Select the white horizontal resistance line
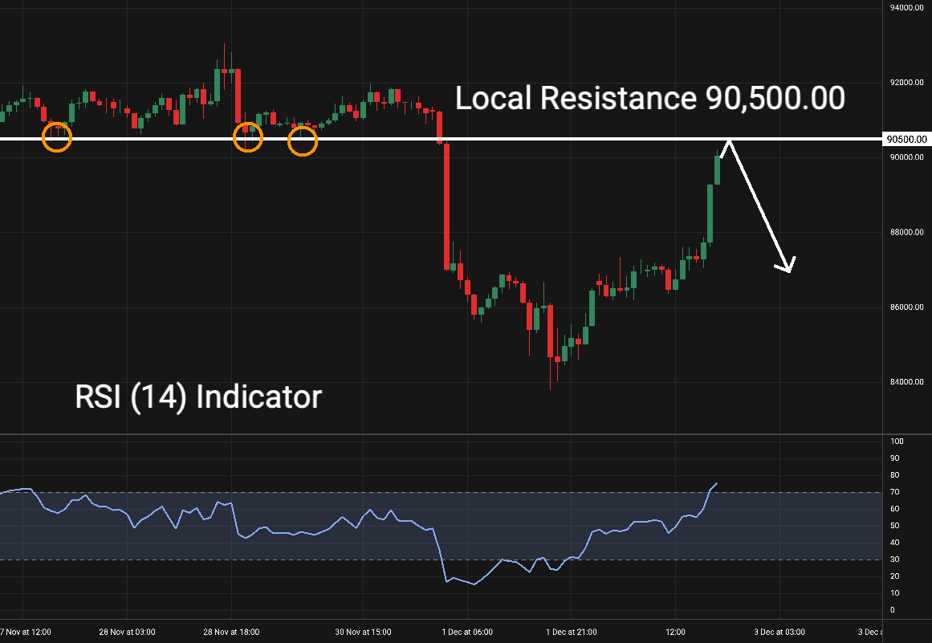Screen dimensions: 932x643 point(441,139)
